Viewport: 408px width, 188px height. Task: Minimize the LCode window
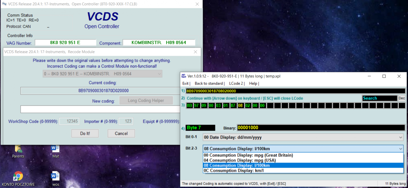point(369,76)
